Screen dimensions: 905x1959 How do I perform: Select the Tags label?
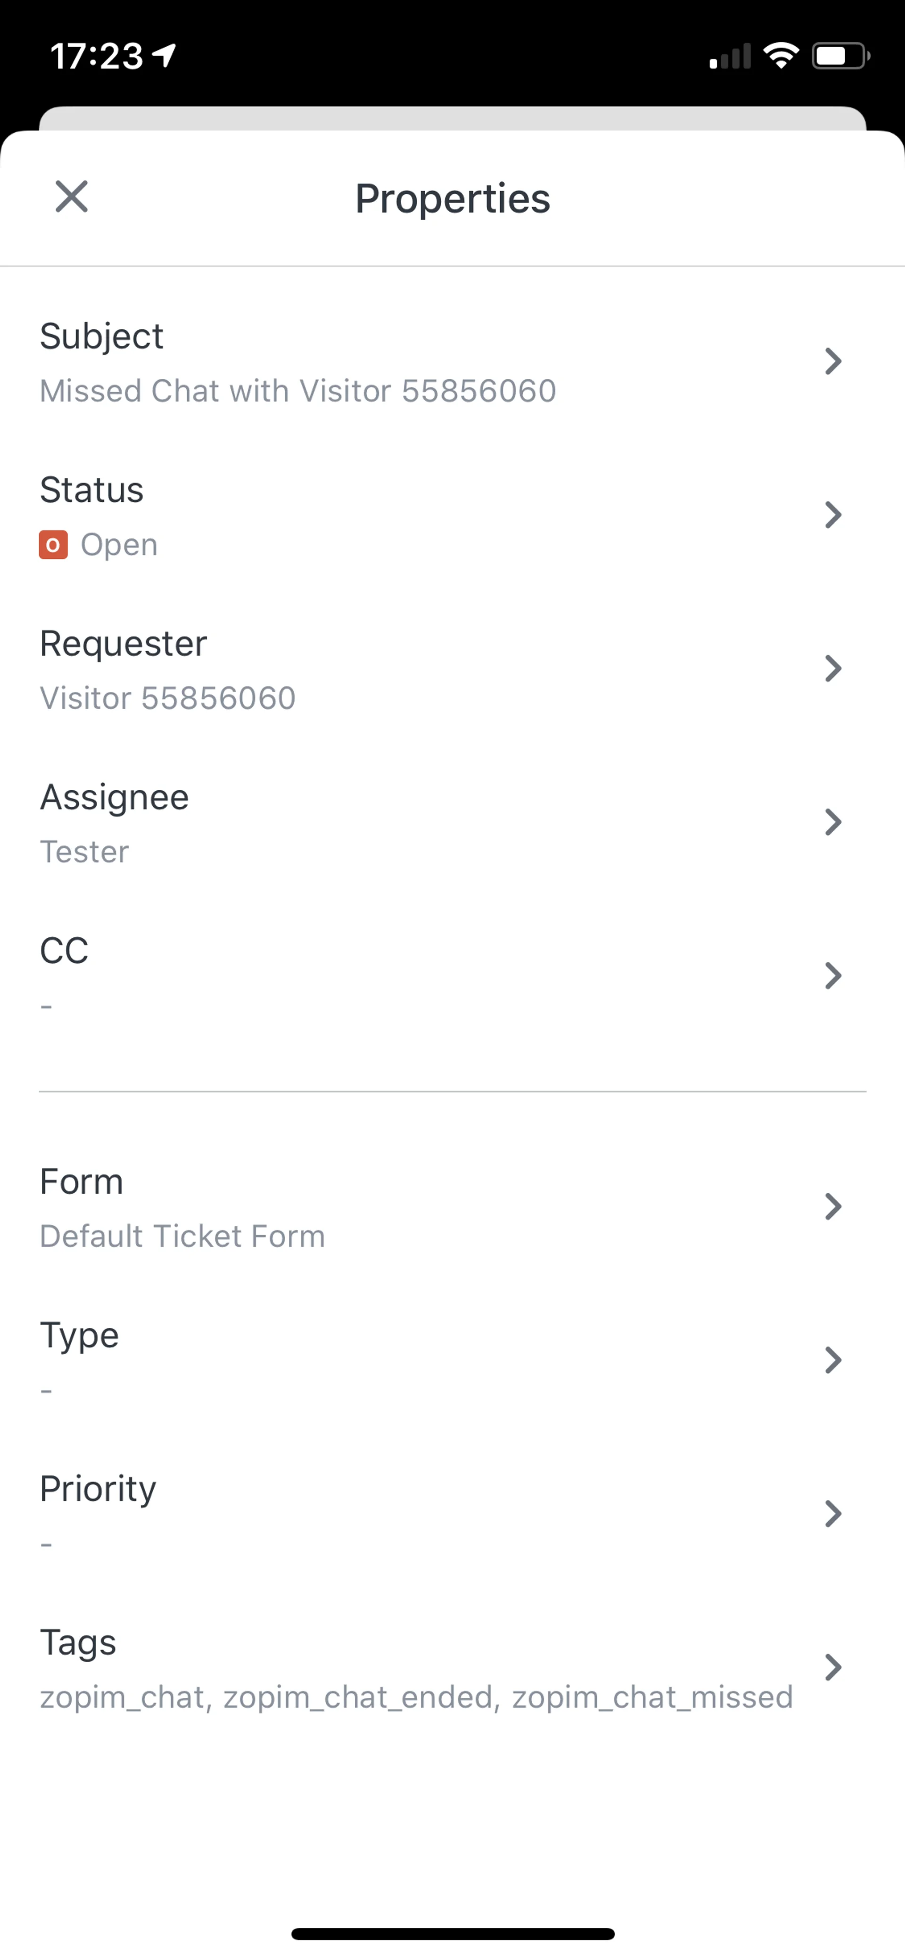pyautogui.click(x=78, y=1642)
